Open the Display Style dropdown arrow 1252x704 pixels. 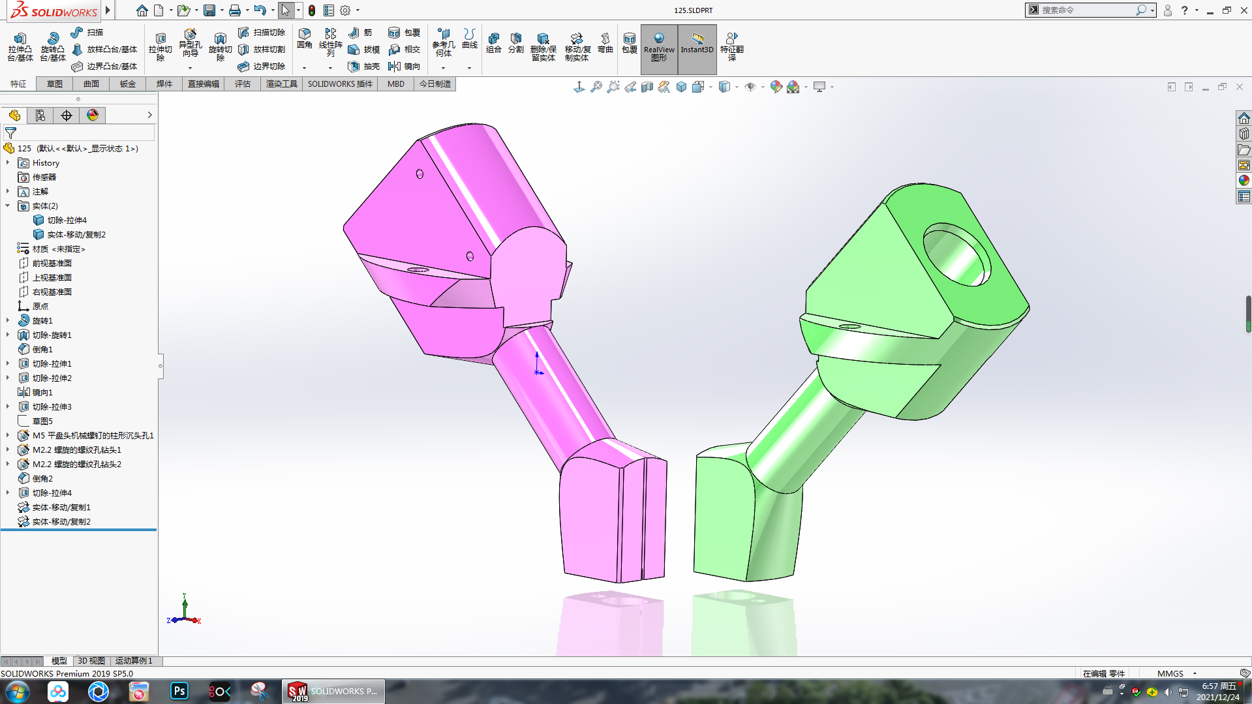click(737, 87)
